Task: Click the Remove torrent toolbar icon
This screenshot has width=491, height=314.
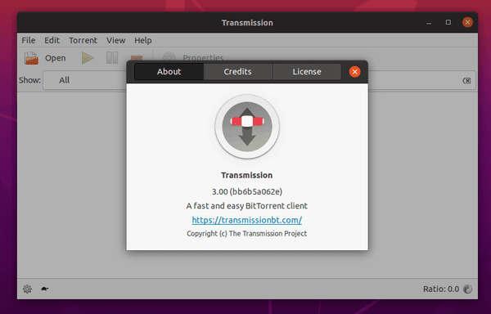Action: pos(137,57)
